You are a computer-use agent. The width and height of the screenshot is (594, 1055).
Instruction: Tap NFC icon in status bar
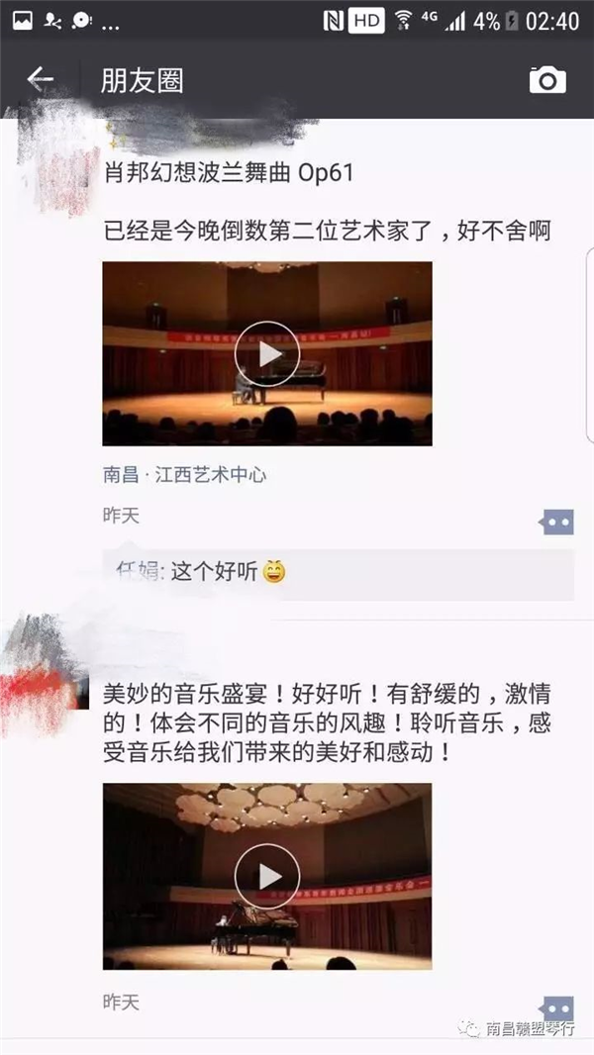(334, 21)
